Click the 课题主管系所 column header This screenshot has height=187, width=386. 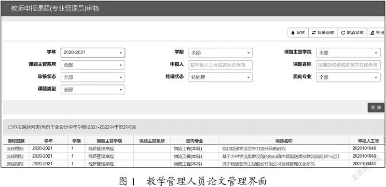pos(152,141)
